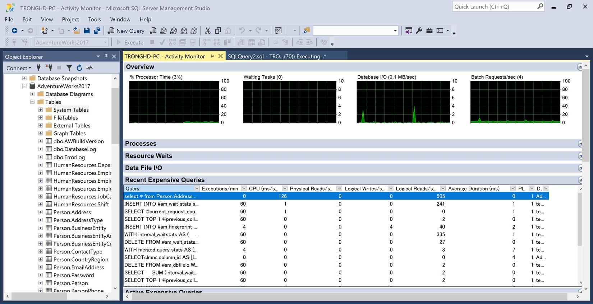Click the Disconnect plug icon in Object Explorer
This screenshot has height=304, width=593.
click(x=49, y=68)
